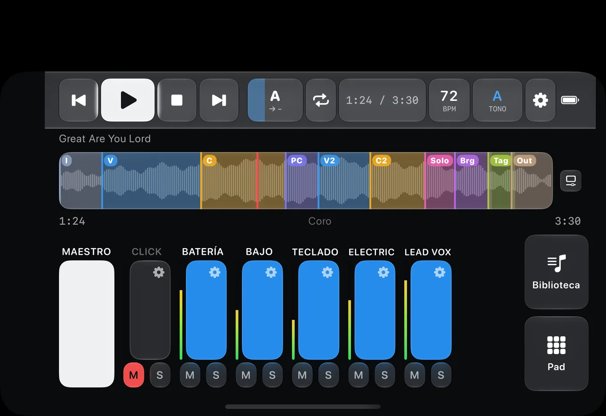Screen dimensions: 606x416
Task: Solo the LEAD VOX track
Action: [441, 375]
